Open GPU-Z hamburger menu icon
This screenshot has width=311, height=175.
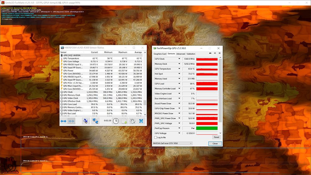coord(220,53)
